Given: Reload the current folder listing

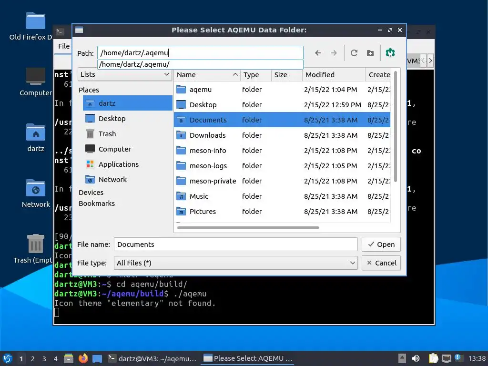Looking at the screenshot, I should coord(354,53).
